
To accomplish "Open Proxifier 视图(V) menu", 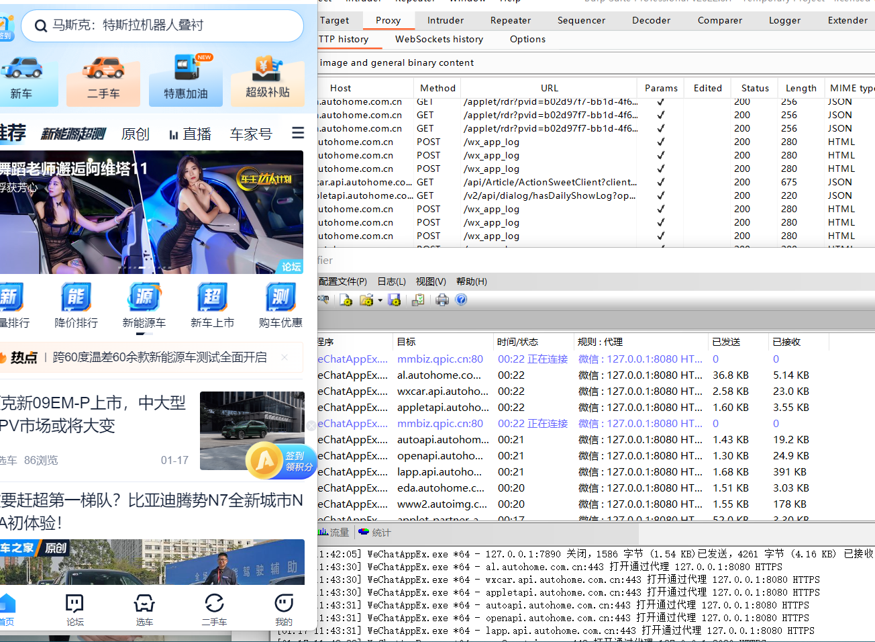I will [x=431, y=281].
